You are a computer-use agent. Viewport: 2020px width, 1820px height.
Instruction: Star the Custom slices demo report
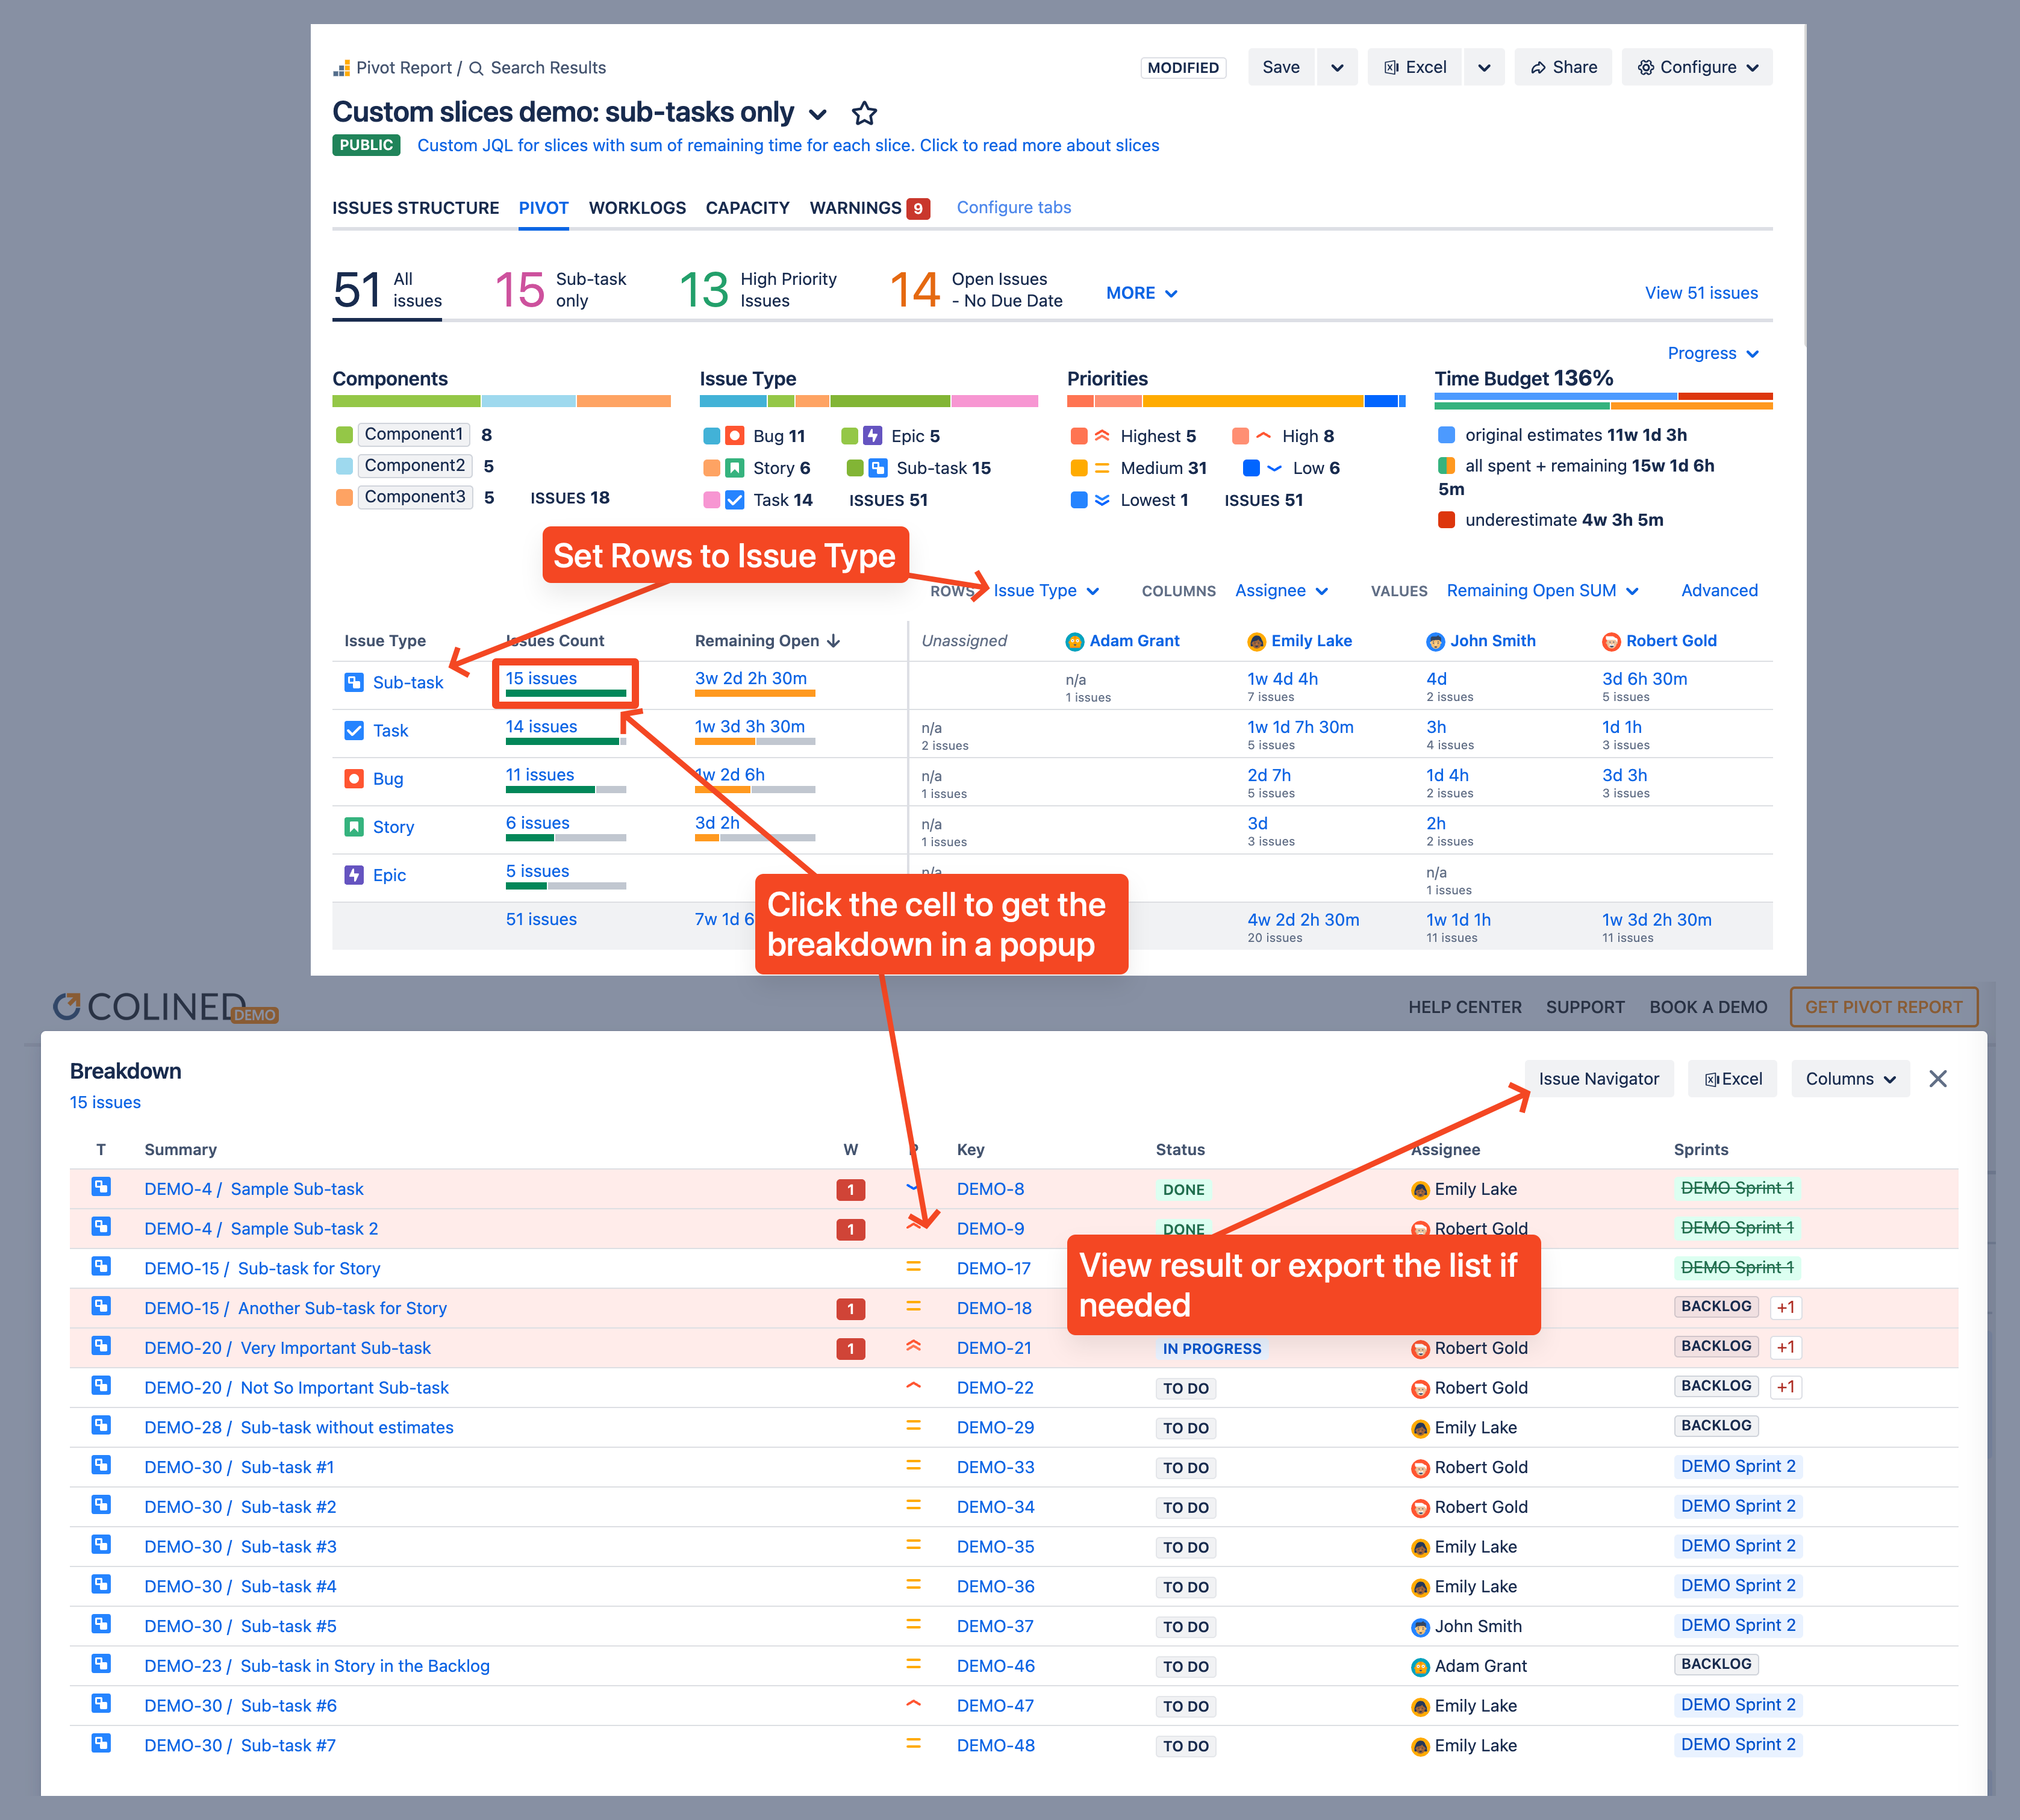coord(864,114)
